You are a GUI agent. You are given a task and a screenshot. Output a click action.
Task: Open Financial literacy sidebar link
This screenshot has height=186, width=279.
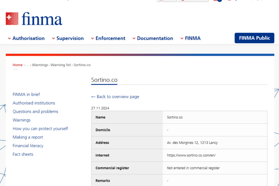pyautogui.click(x=28, y=146)
